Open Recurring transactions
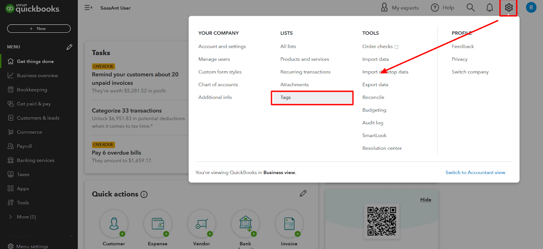Viewport: 543px width, 249px height. 305,72
